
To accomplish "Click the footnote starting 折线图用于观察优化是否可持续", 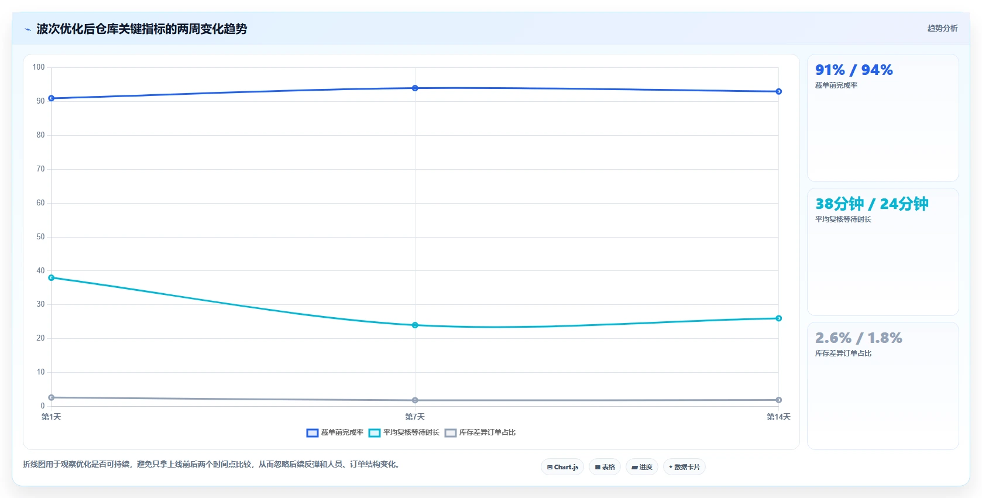I will pyautogui.click(x=212, y=465).
